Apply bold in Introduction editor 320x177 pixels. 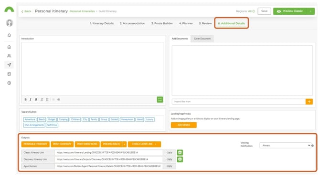click(x=25, y=99)
